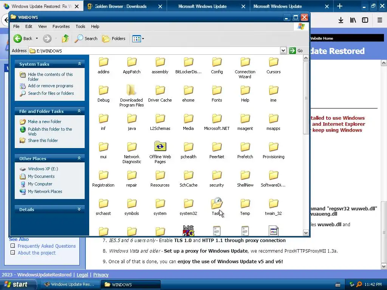Screen dimensions: 387x290
Task: Click the MS shortcut file icon
Action: tap(189, 231)
